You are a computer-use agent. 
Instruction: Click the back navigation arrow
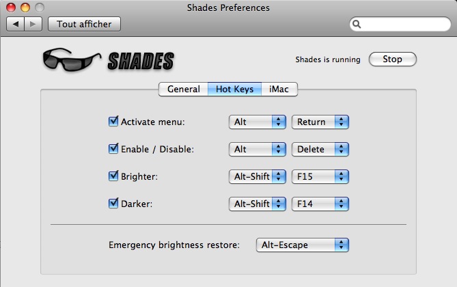click(16, 24)
